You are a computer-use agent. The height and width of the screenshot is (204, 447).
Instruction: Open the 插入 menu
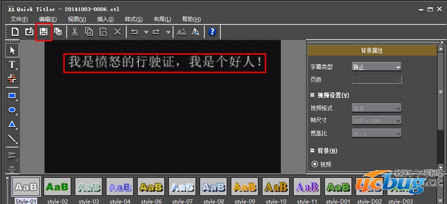(x=105, y=19)
